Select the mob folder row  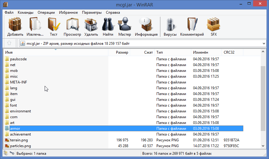click(x=124, y=71)
